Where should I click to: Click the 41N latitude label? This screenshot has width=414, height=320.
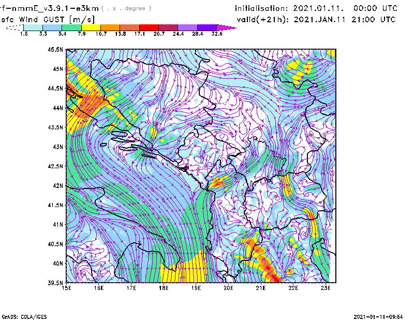click(x=58, y=225)
